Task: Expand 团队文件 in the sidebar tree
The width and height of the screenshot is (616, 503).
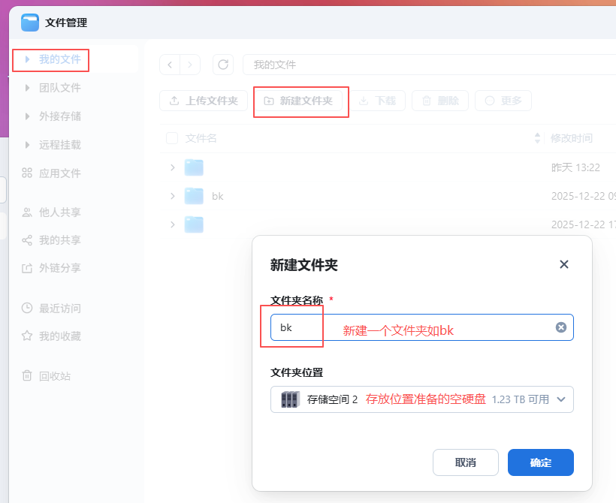Action: point(28,88)
